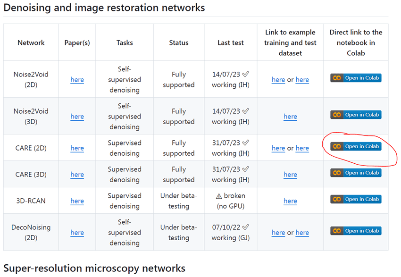Open the Noise2Void (3D) notebook in Colab
401x277 pixels.
(x=356, y=115)
